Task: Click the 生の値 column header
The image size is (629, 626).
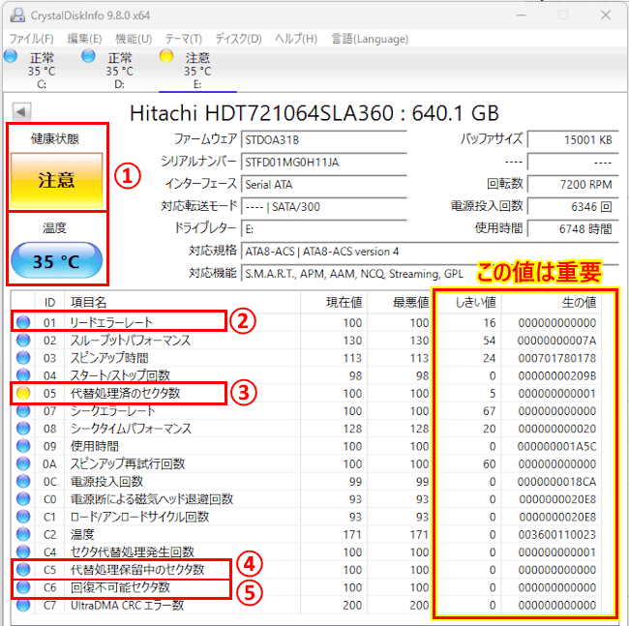Action: (552, 302)
